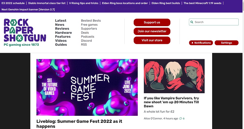
Task: Click the magnifying glass search icon
Action: [x=192, y=22]
